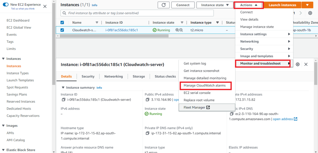Open AMI Catalog in sidebar
Image resolution: width=318 pixels, height=153 pixels.
click(16, 140)
